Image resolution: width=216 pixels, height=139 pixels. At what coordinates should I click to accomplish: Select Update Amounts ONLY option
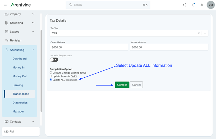(51, 76)
